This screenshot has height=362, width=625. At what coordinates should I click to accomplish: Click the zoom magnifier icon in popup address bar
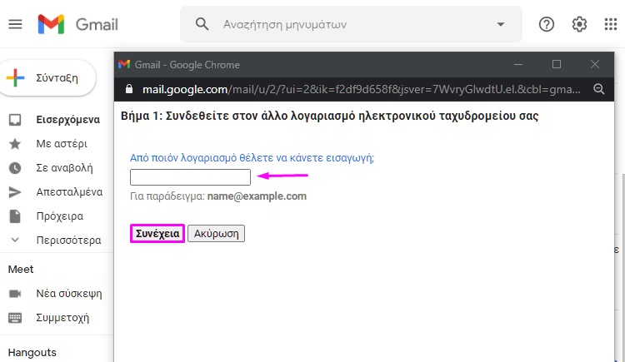click(x=598, y=89)
